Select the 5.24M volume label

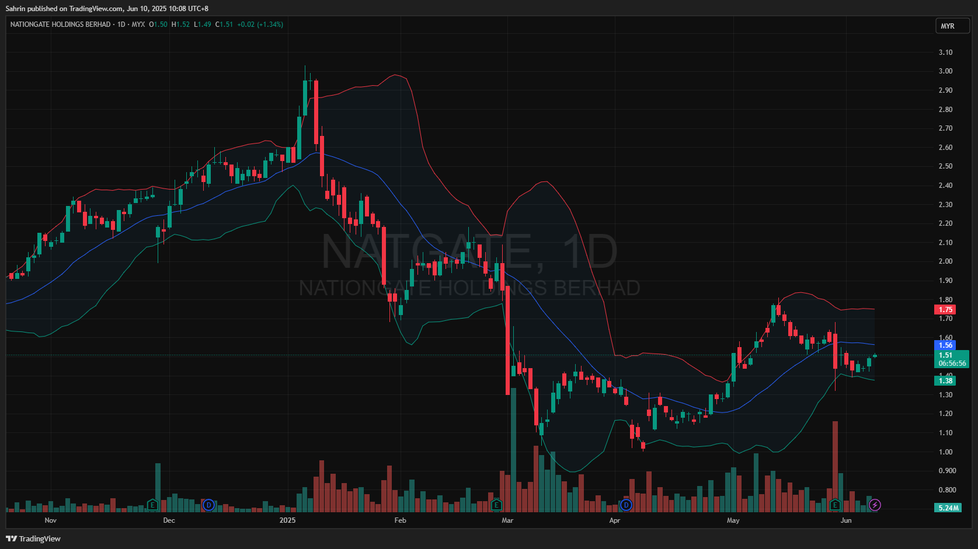948,508
